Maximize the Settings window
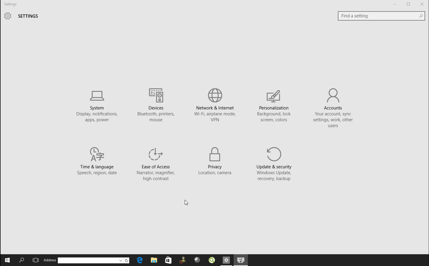 point(408,4)
